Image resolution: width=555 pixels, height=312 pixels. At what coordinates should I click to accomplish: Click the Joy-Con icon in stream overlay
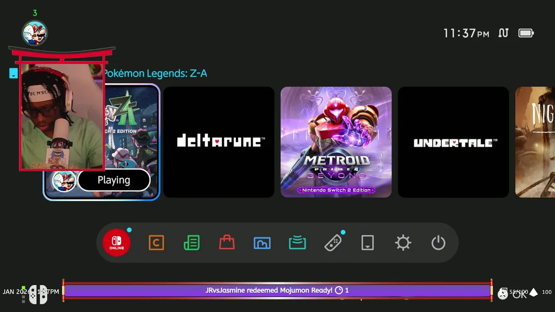(38, 294)
